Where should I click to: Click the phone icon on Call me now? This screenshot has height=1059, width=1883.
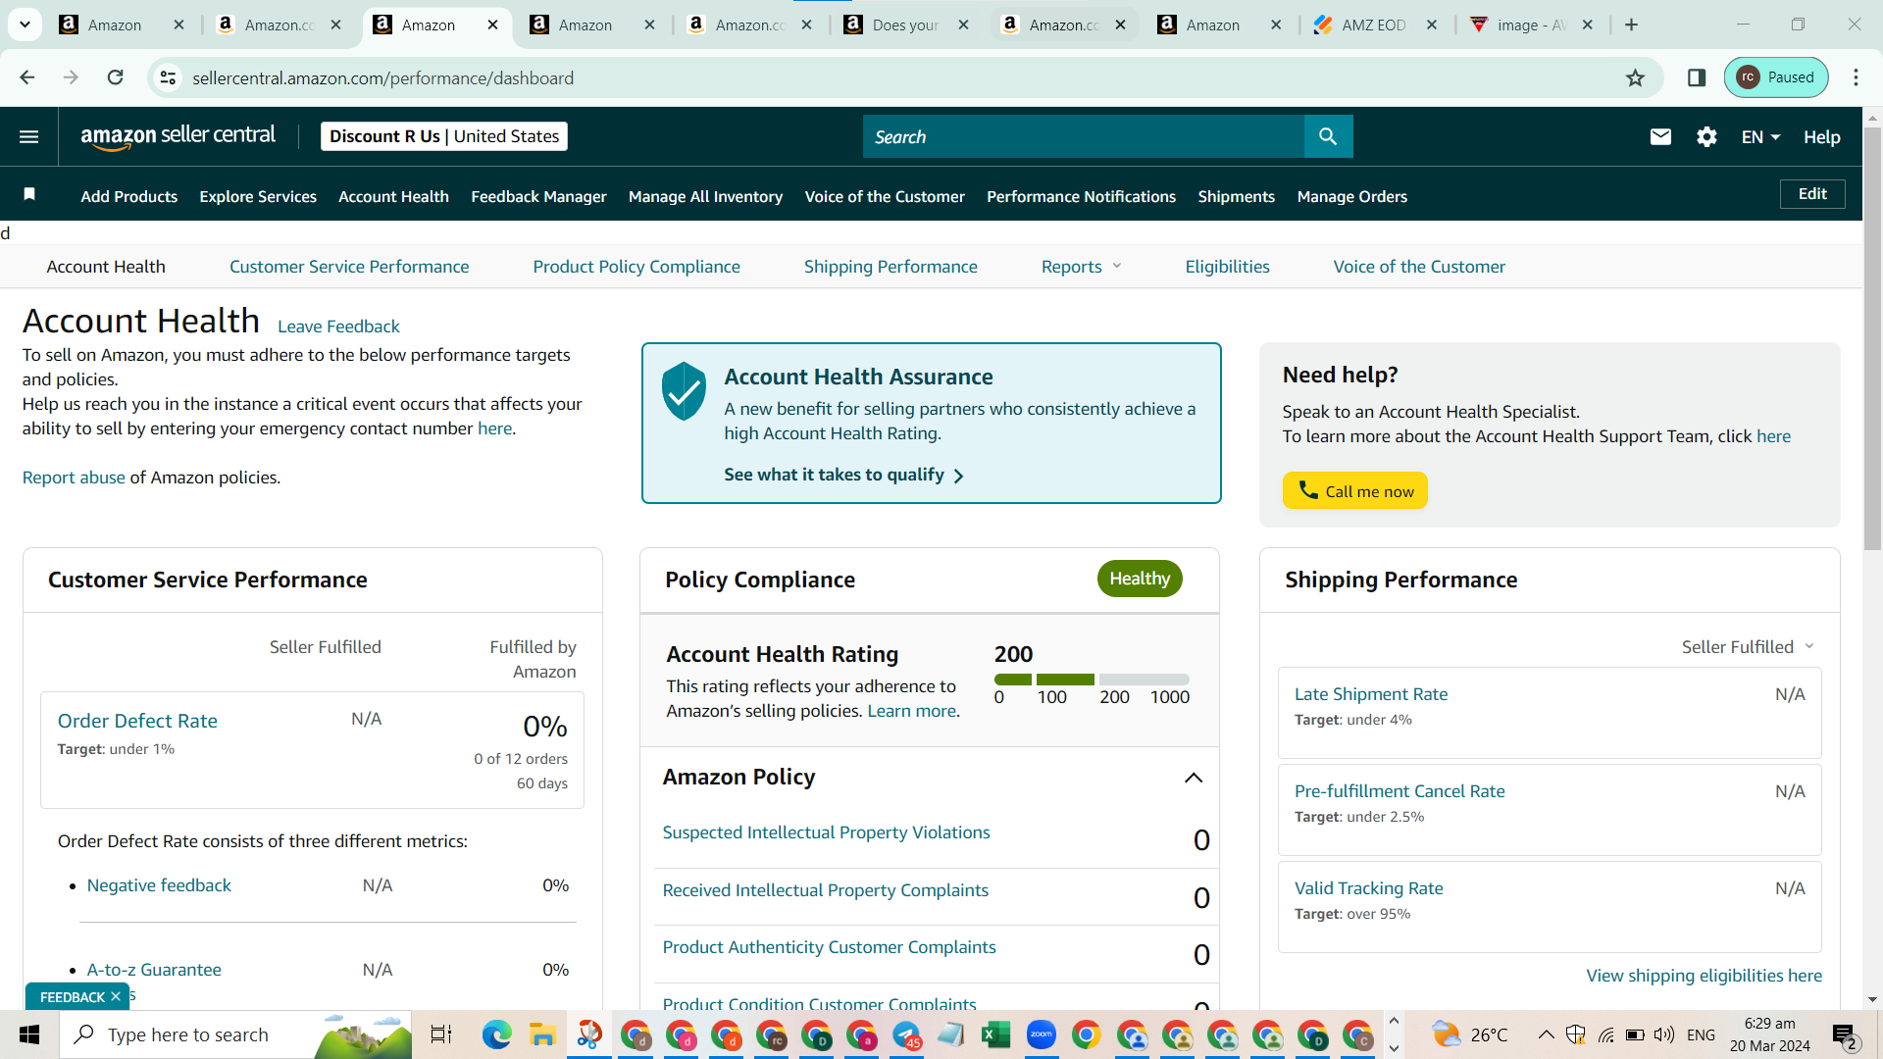coord(1308,489)
